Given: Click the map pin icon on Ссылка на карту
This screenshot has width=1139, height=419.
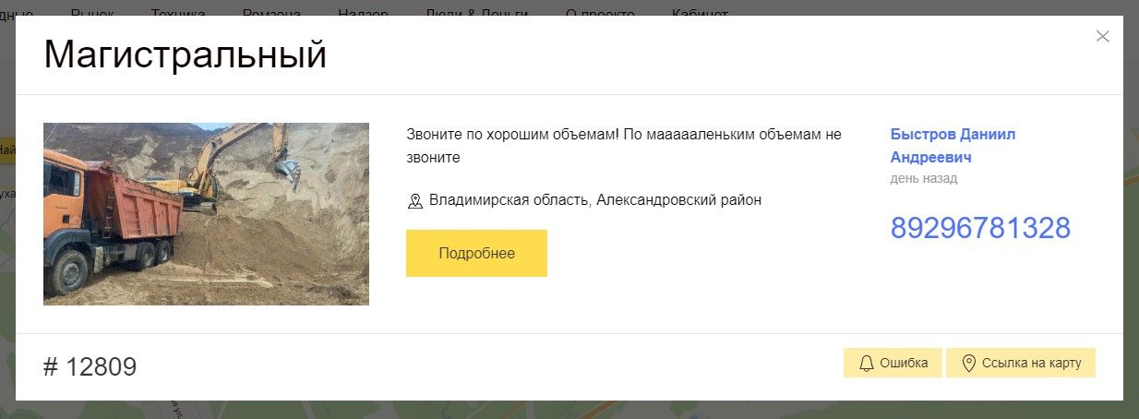Looking at the screenshot, I should pyautogui.click(x=968, y=363).
